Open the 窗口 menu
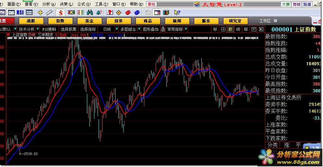This screenshot has height=167, width=323. 119,4
